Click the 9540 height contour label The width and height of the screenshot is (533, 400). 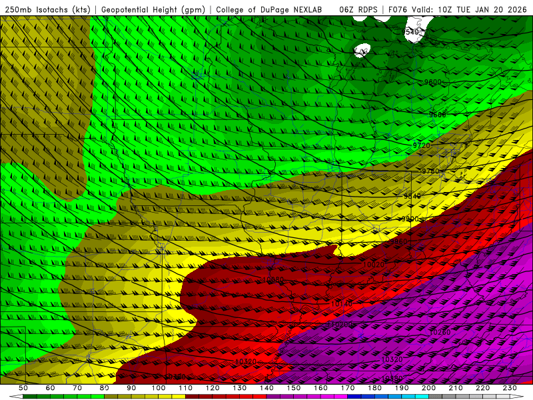[x=410, y=32]
